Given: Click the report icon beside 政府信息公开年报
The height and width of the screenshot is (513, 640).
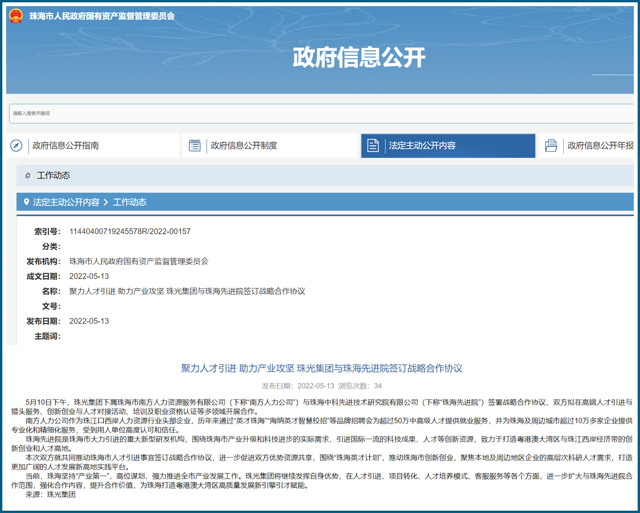Looking at the screenshot, I should click(x=551, y=145).
